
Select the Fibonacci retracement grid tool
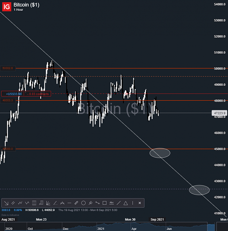[34, 203]
